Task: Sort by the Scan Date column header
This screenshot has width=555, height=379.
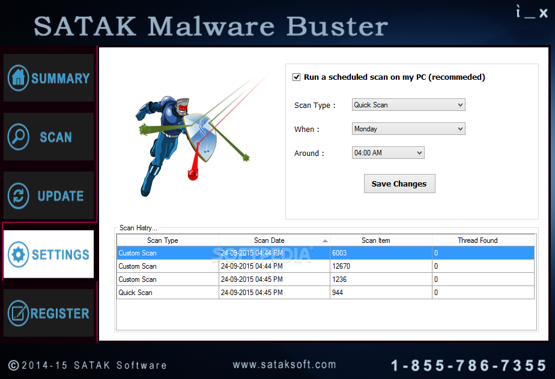Action: (274, 240)
